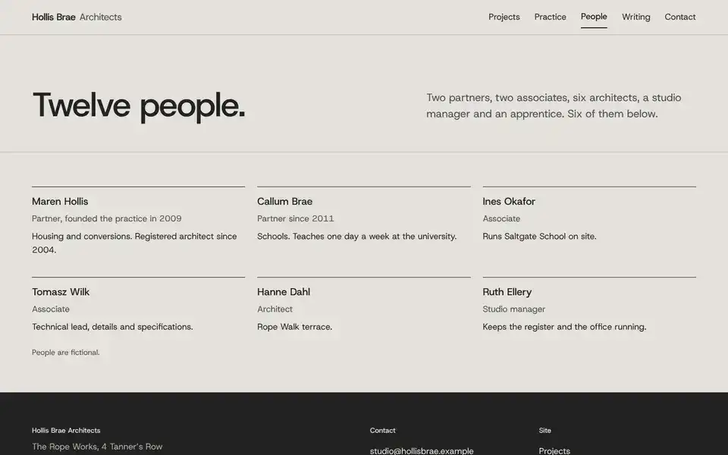728x455 pixels.
Task: Click the Hollis Brae Architects logo in the header
Action: pos(77,17)
